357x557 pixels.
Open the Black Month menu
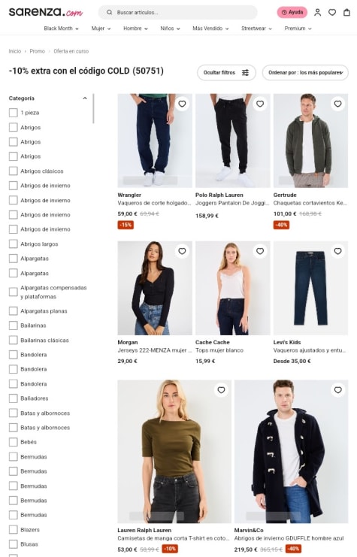[x=61, y=29]
